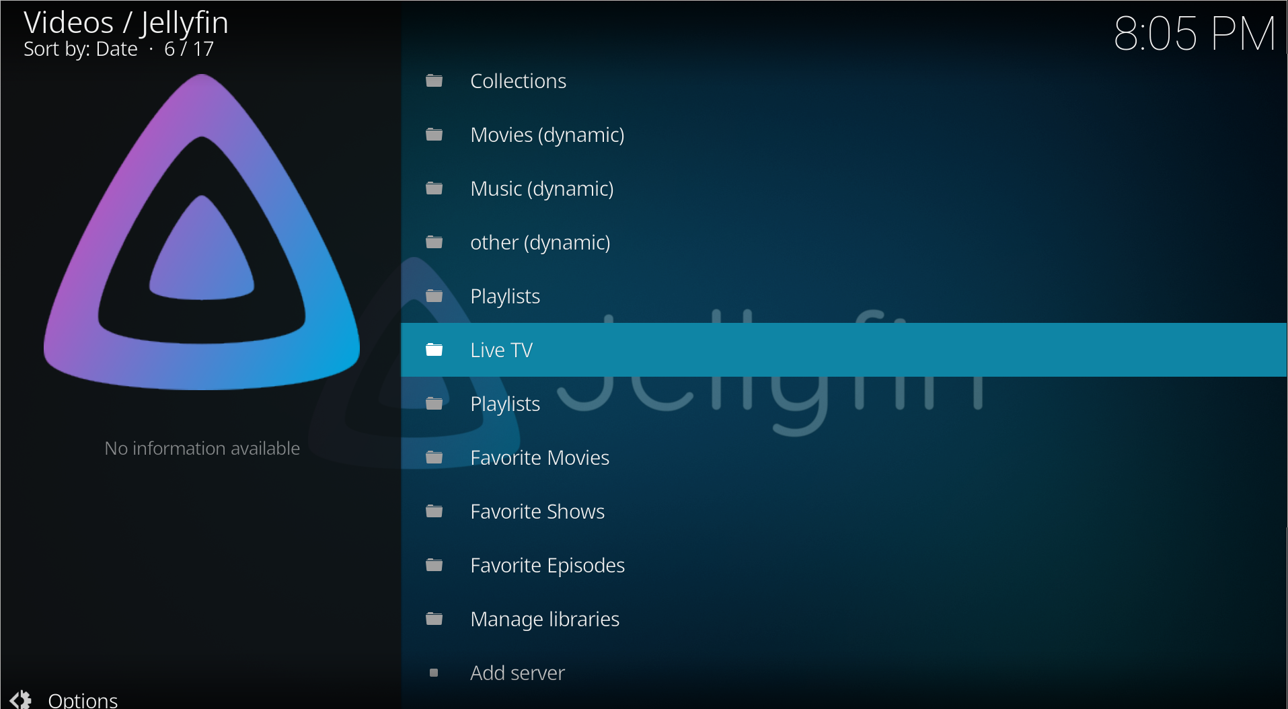Click the folder icon for Music (dynamic)
1288x709 pixels.
tap(434, 188)
